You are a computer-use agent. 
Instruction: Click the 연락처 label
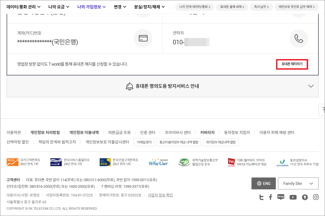(178, 33)
